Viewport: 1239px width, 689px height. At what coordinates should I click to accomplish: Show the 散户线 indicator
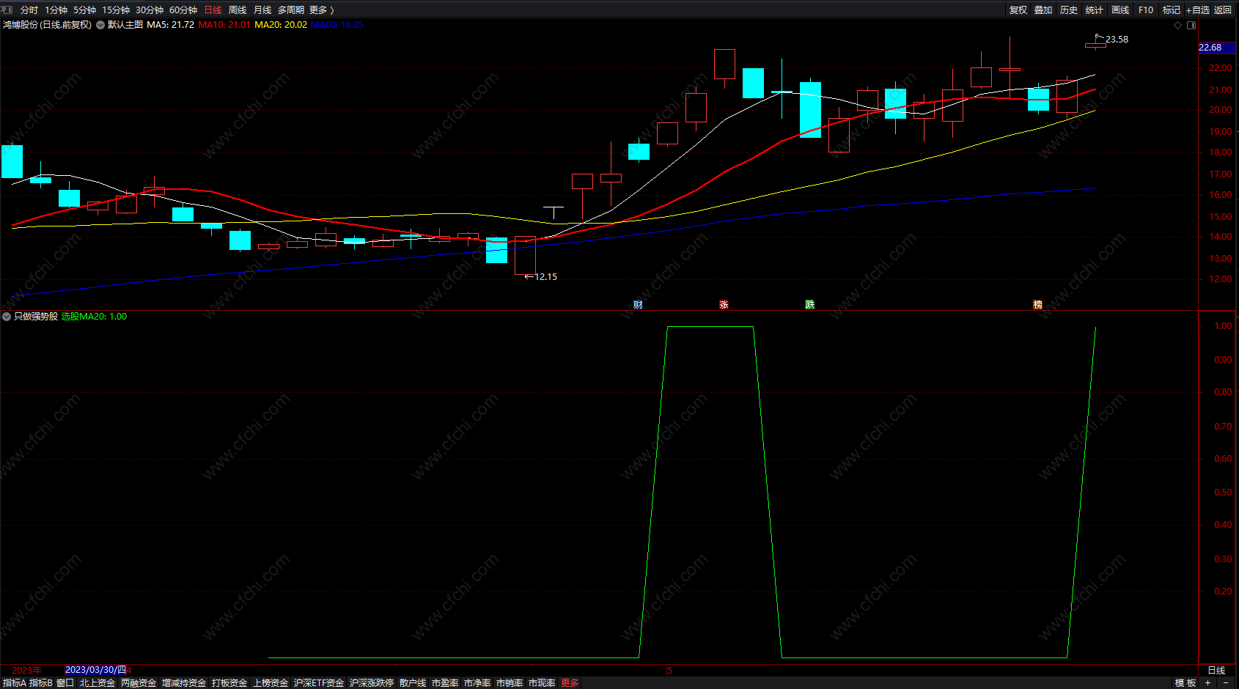(413, 683)
